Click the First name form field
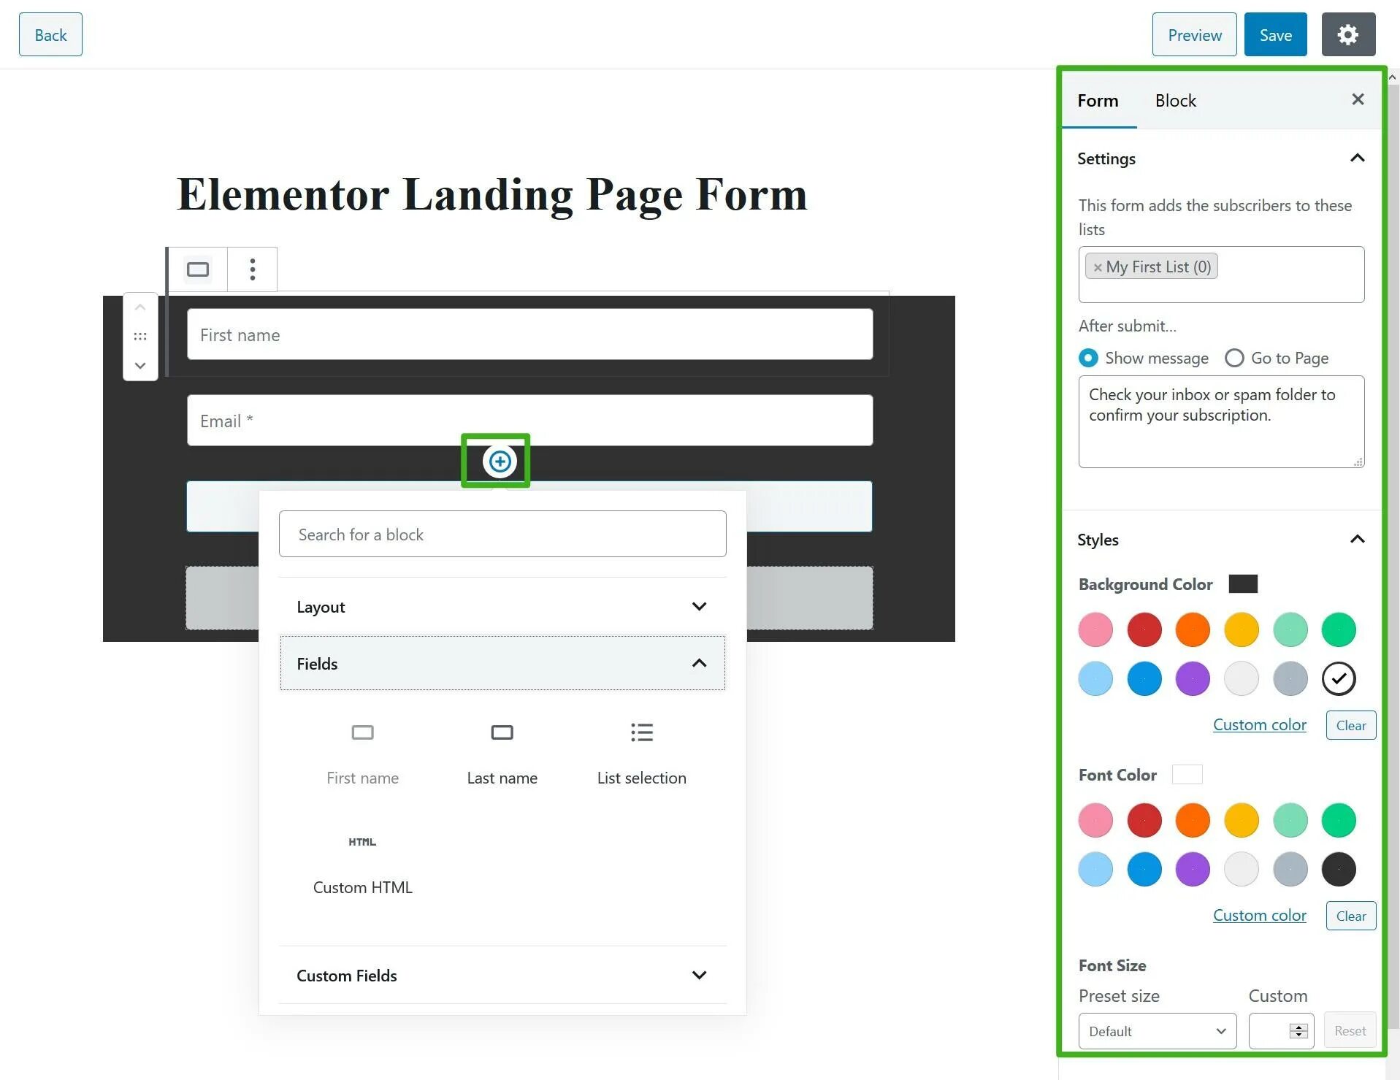The width and height of the screenshot is (1400, 1080). [x=529, y=334]
